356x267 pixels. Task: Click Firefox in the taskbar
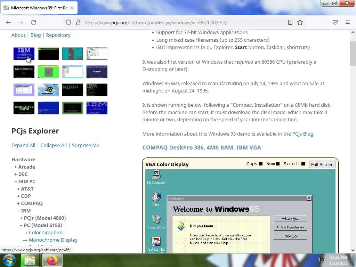point(52,260)
